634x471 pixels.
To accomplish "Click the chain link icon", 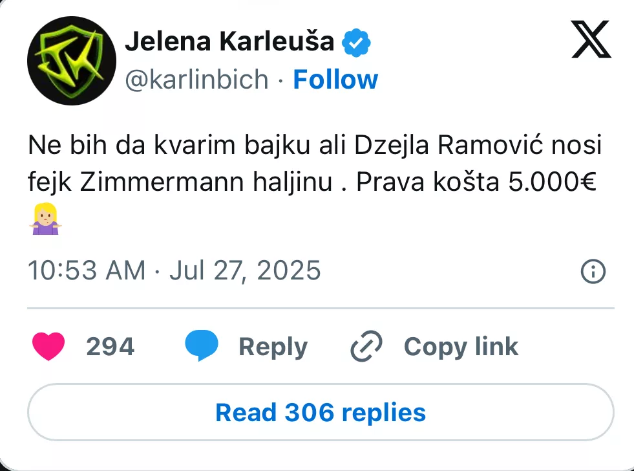I will (x=366, y=346).
